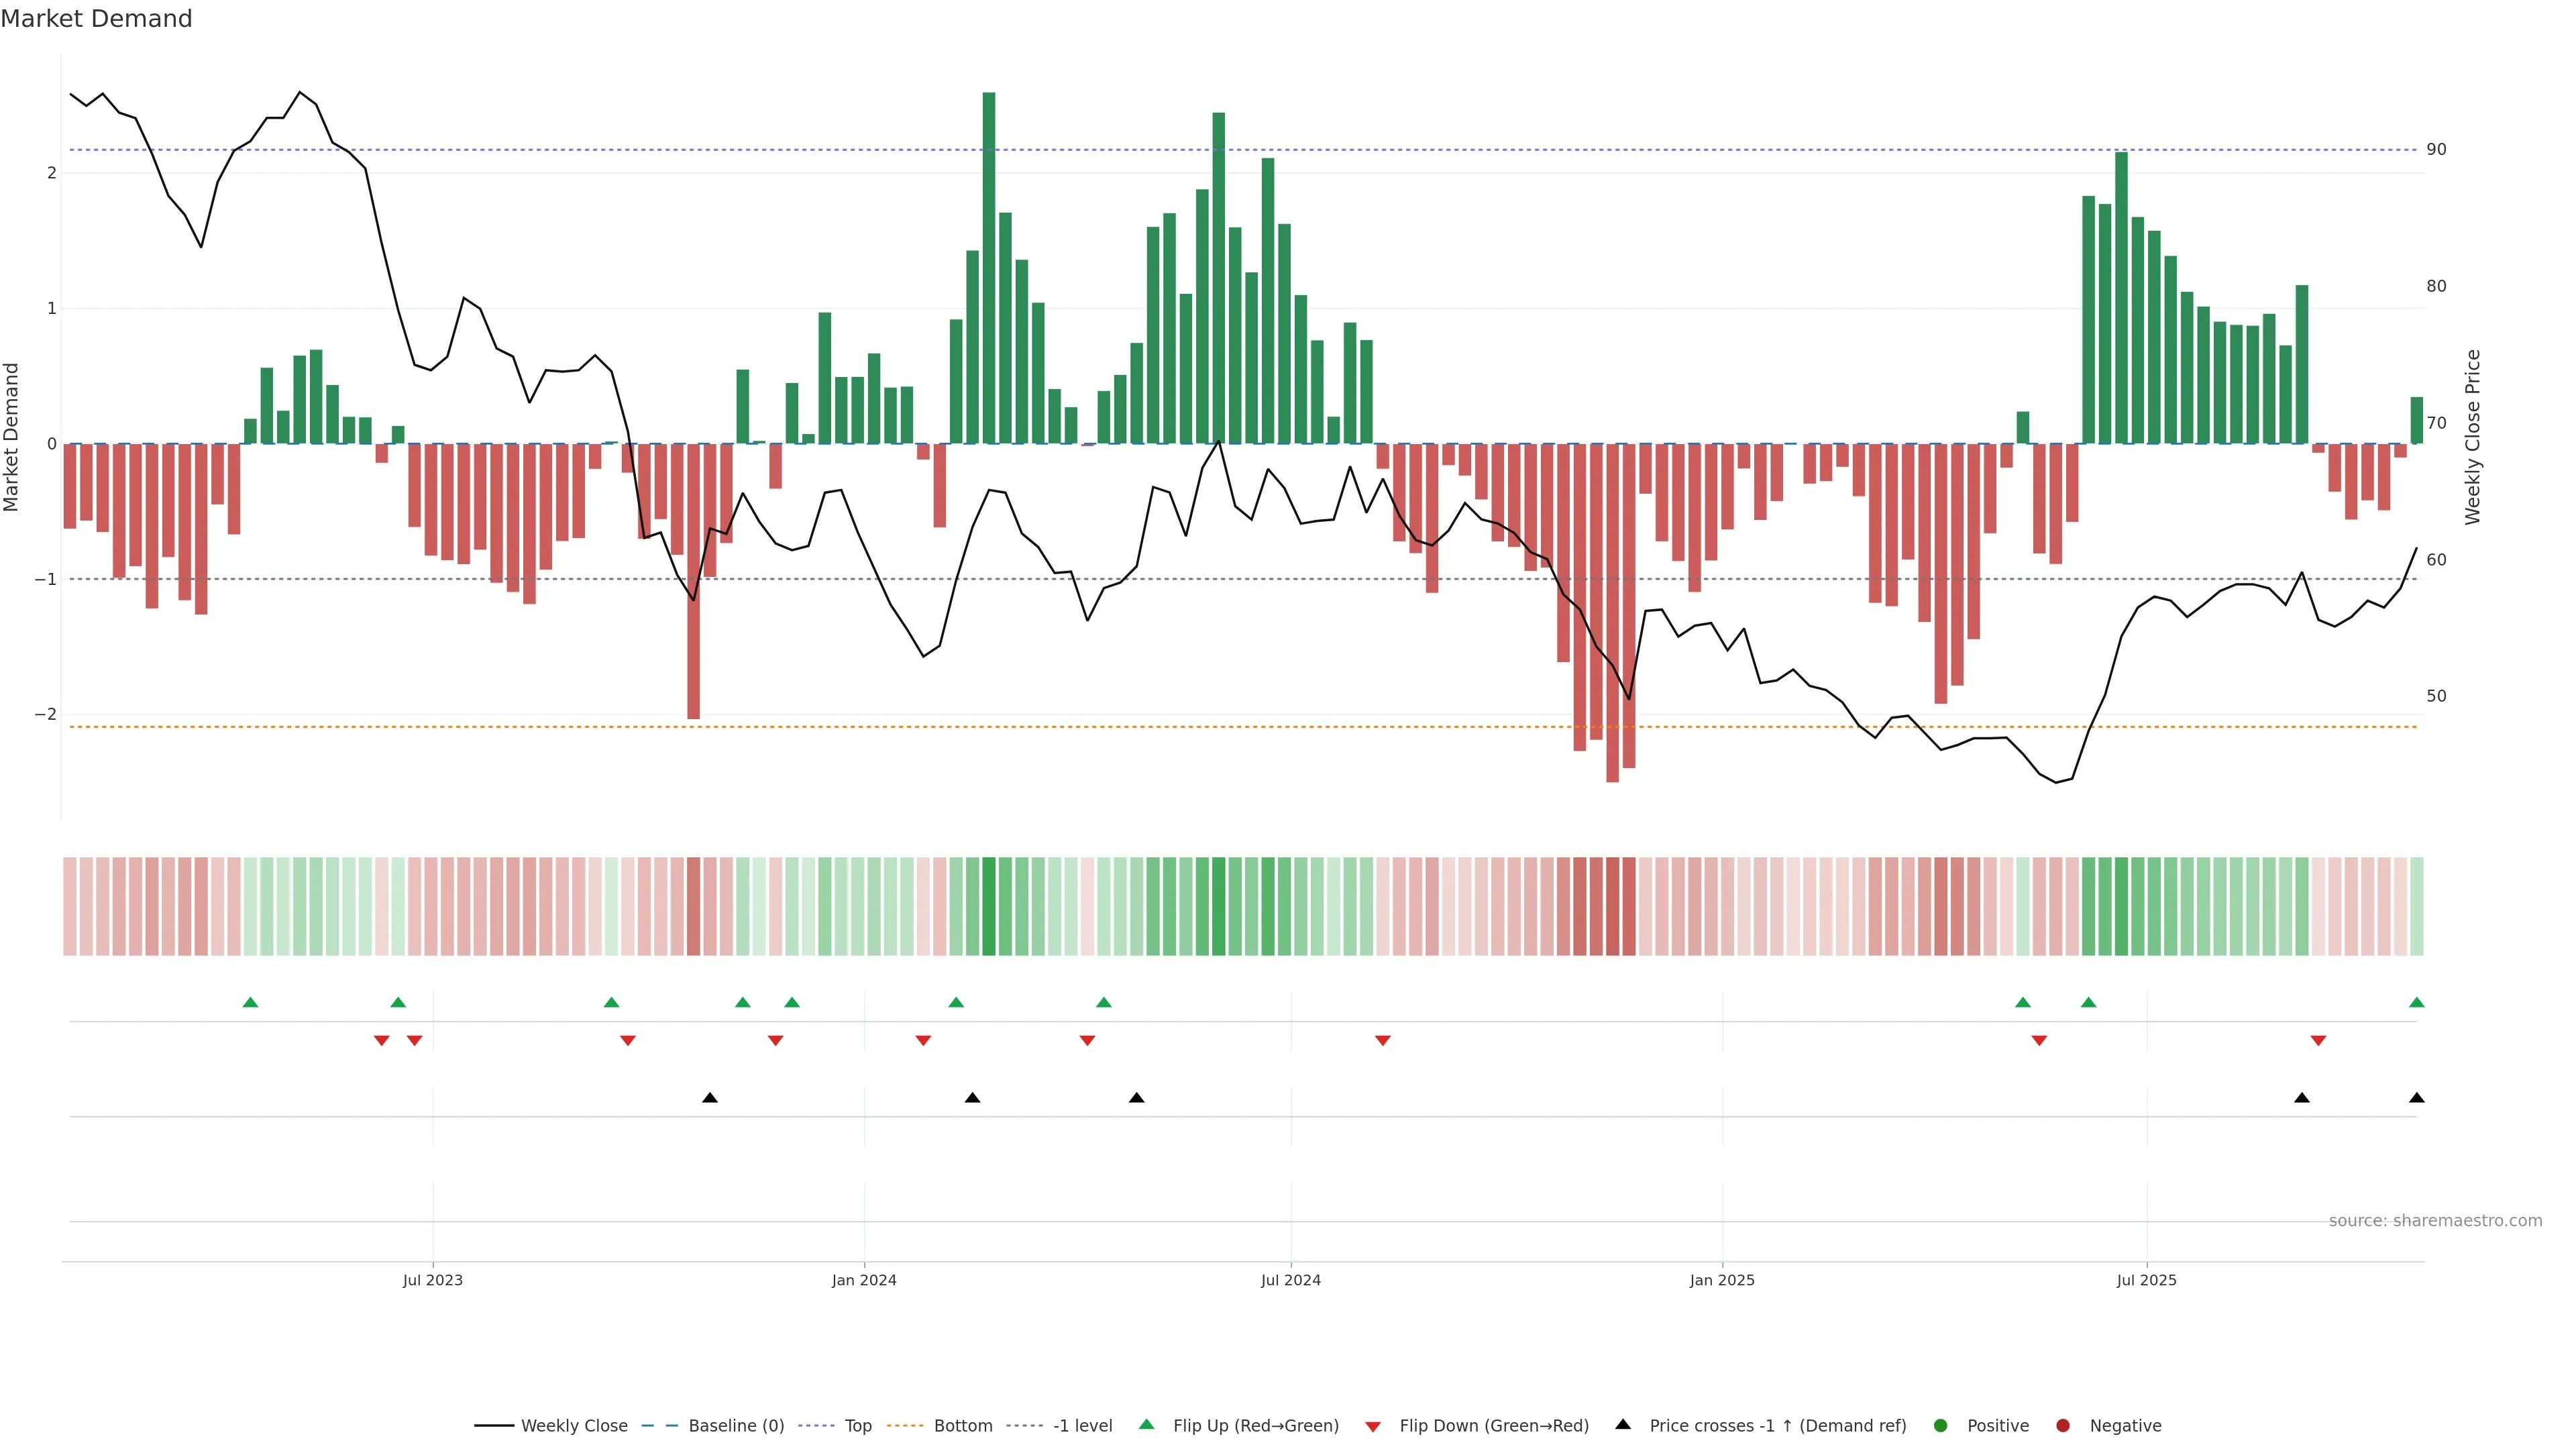Click the red Negative legend dot
This screenshot has width=2576, height=1449.
[2062, 1425]
